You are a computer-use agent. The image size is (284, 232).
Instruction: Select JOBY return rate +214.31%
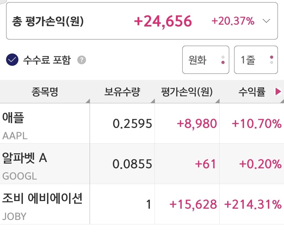[x=253, y=204]
